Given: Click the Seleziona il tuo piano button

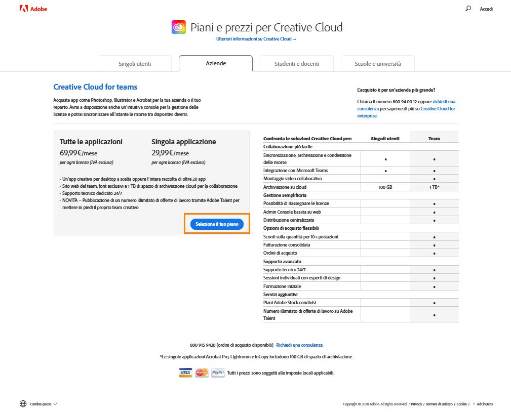Looking at the screenshot, I should tap(217, 224).
